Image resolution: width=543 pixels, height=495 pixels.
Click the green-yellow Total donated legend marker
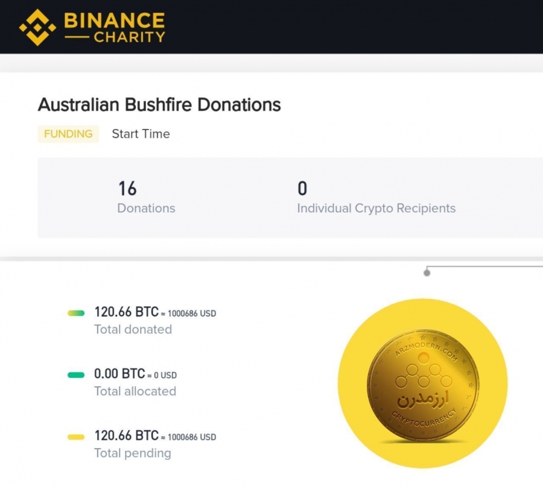76,314
